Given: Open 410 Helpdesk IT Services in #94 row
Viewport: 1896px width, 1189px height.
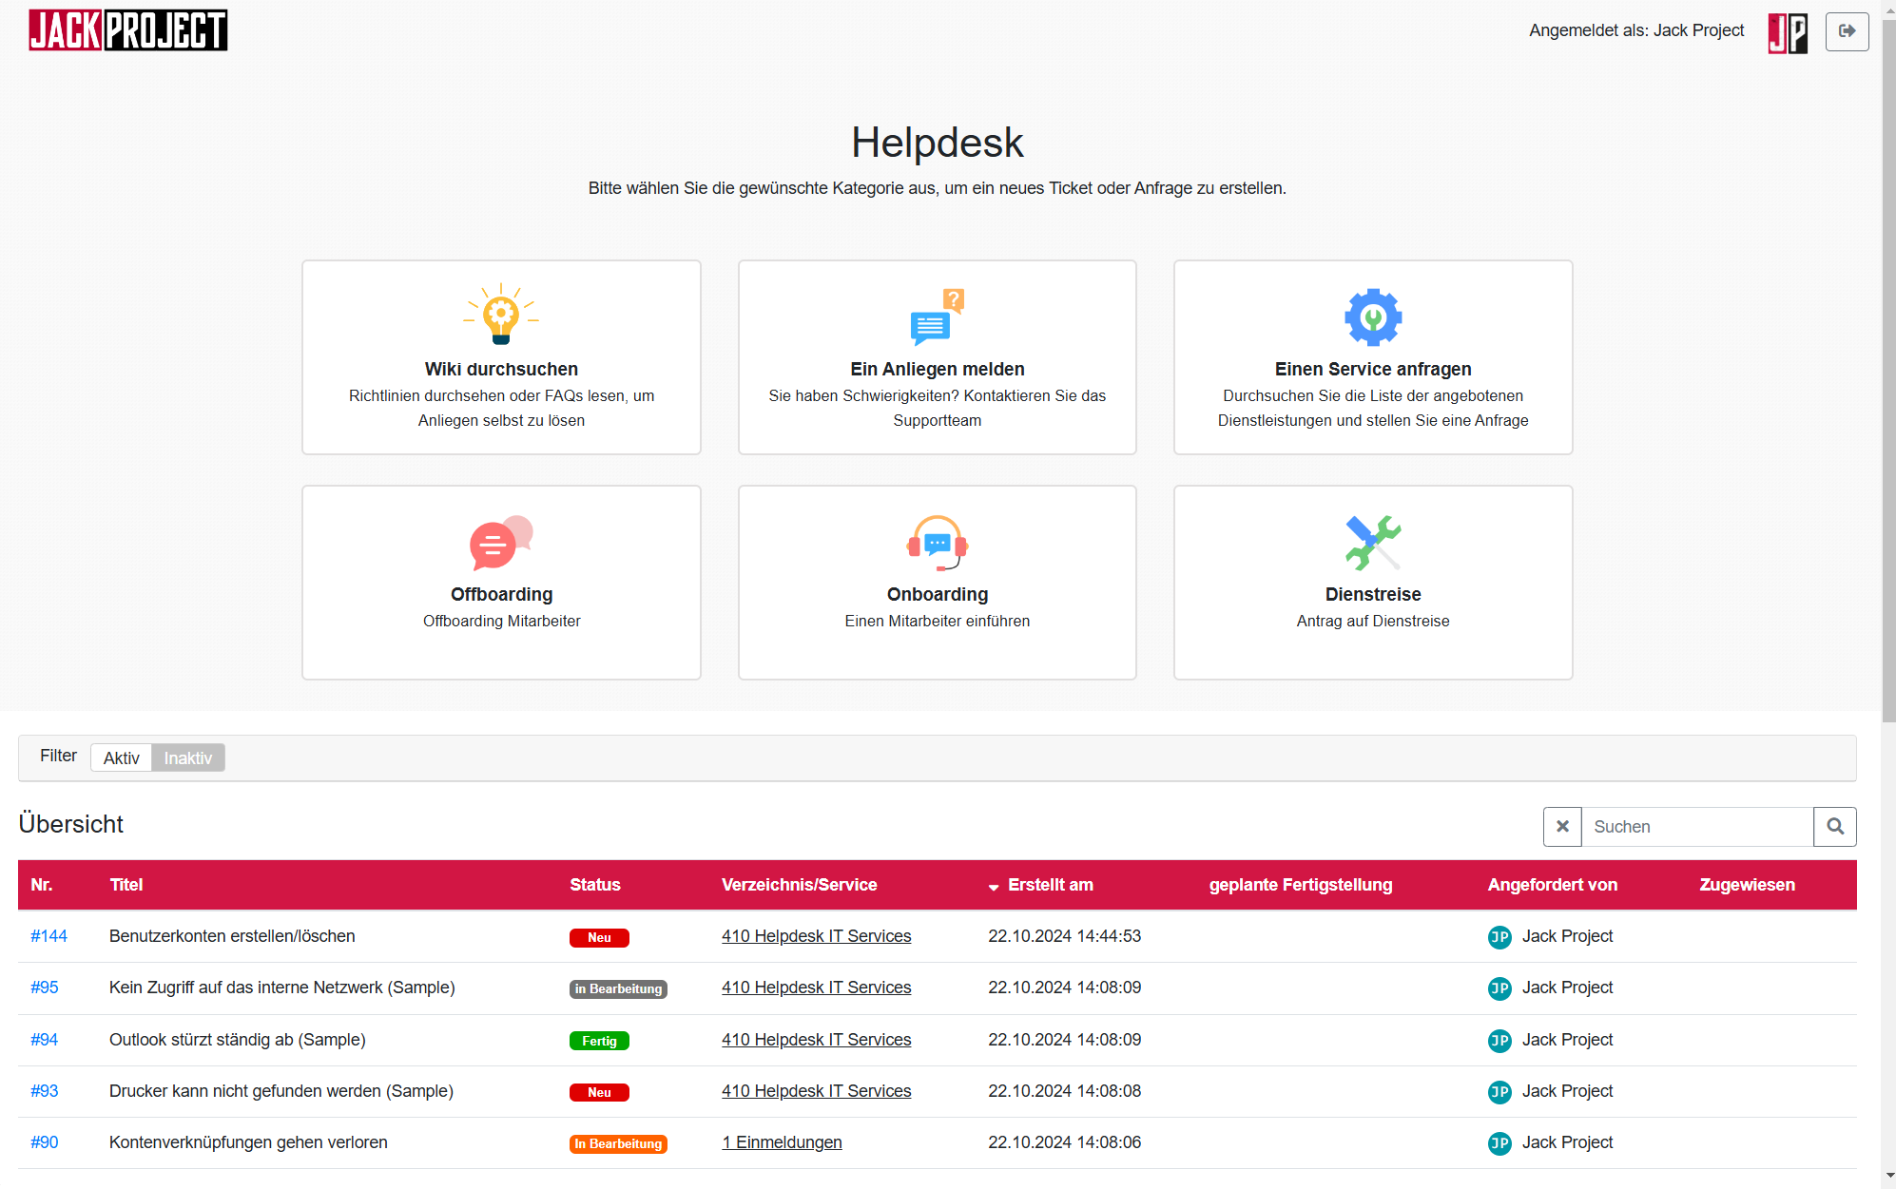Looking at the screenshot, I should 816,1040.
